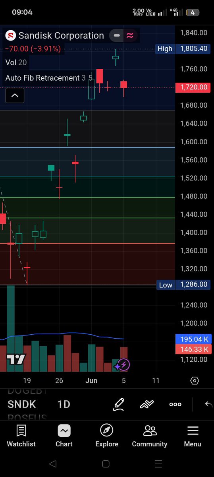This screenshot has height=477, width=214.
Task: Collapse the indicator legend with chevron button
Action: [x=15, y=95]
